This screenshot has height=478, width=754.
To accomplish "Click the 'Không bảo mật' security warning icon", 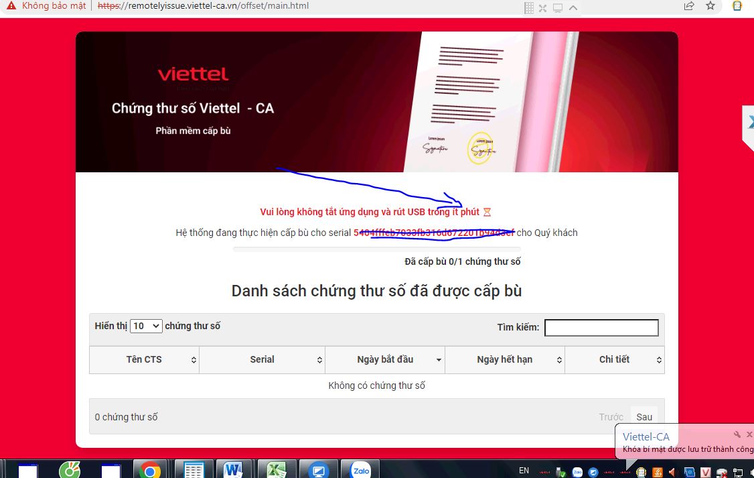I will coord(11,6).
